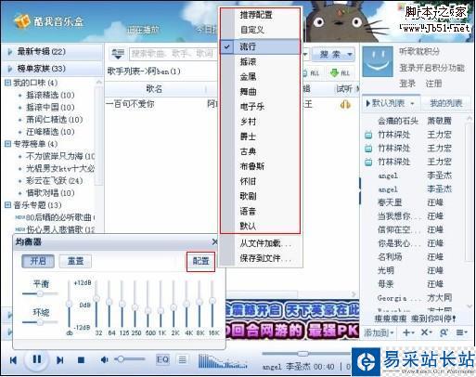Click 登录 to log in

click(406, 84)
